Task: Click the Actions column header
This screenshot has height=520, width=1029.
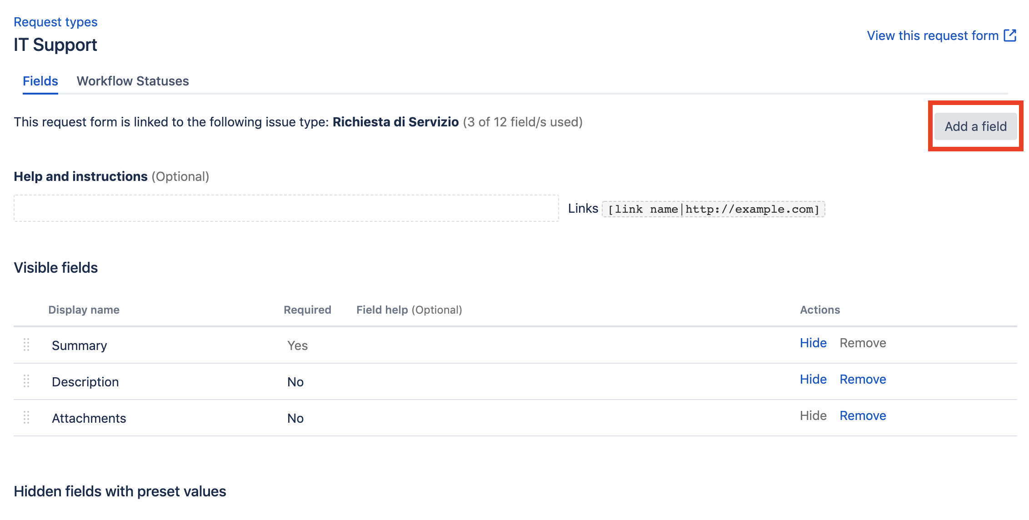Action: point(820,310)
